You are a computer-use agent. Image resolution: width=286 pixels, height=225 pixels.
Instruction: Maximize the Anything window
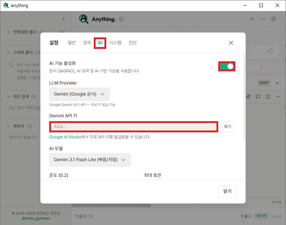point(261,5)
